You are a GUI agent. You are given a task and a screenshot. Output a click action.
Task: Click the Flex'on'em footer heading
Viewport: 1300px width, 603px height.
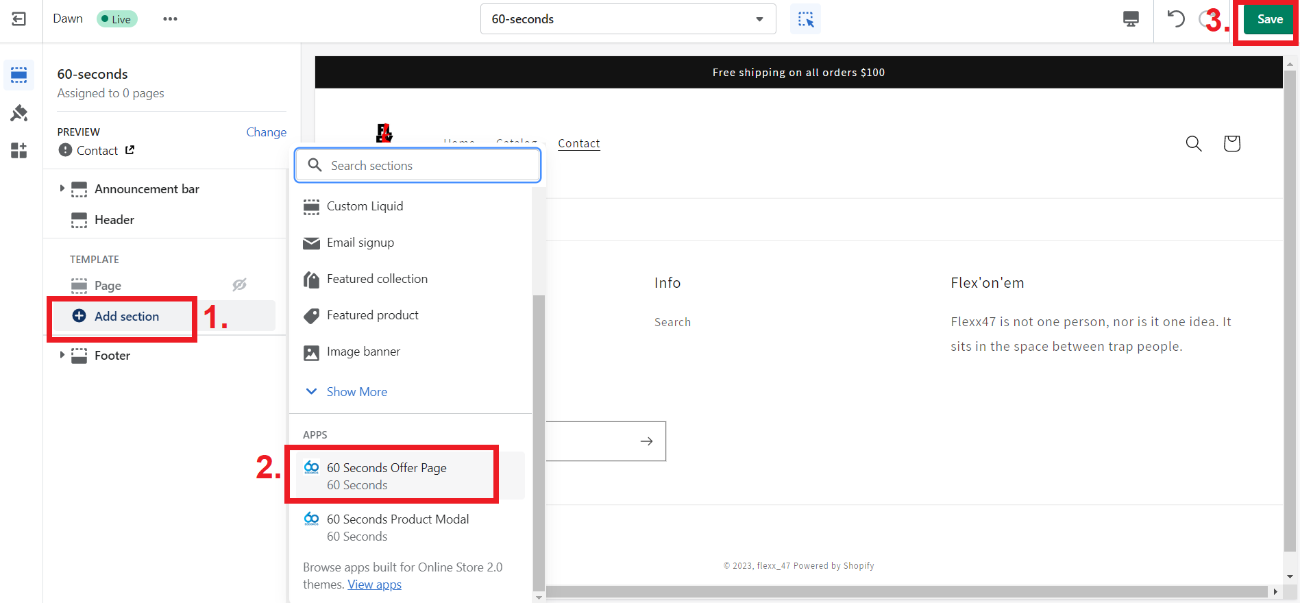pyautogui.click(x=987, y=283)
